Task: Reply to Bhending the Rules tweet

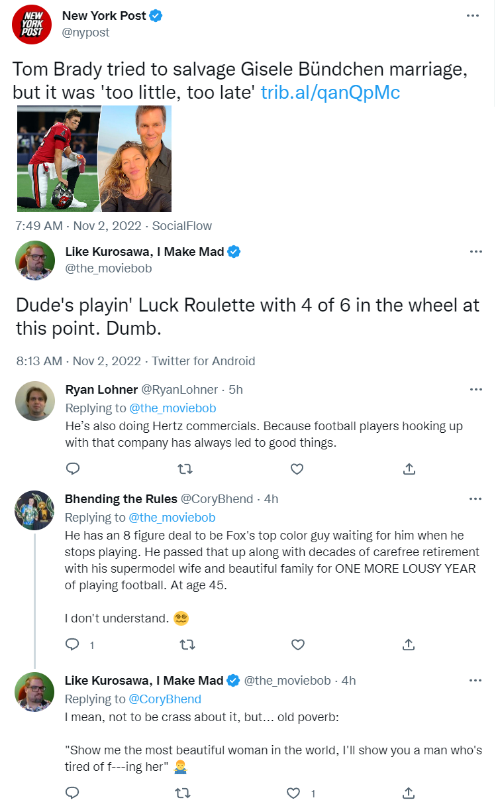Action: [x=73, y=644]
